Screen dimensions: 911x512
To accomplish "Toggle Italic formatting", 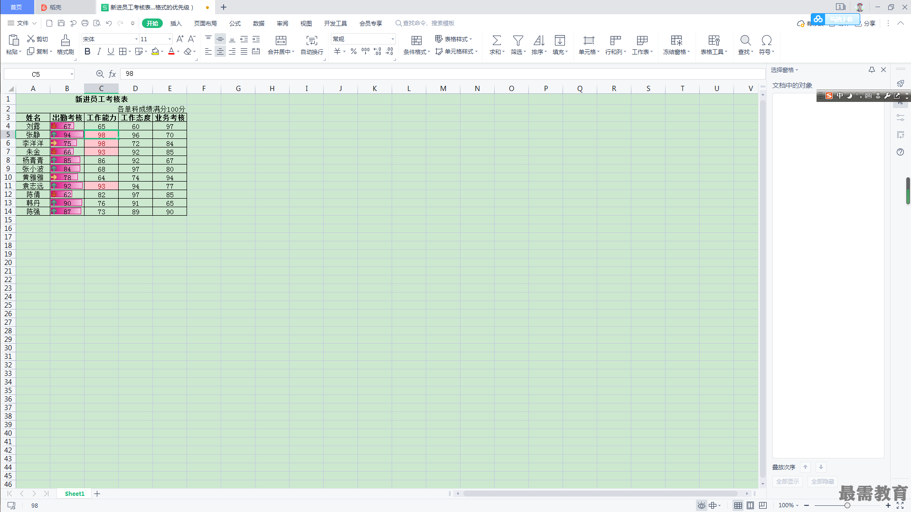I will [x=99, y=51].
